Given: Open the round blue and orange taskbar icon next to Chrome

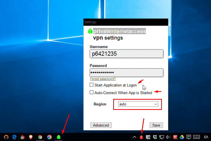Looking at the screenshot, I should (49, 137).
